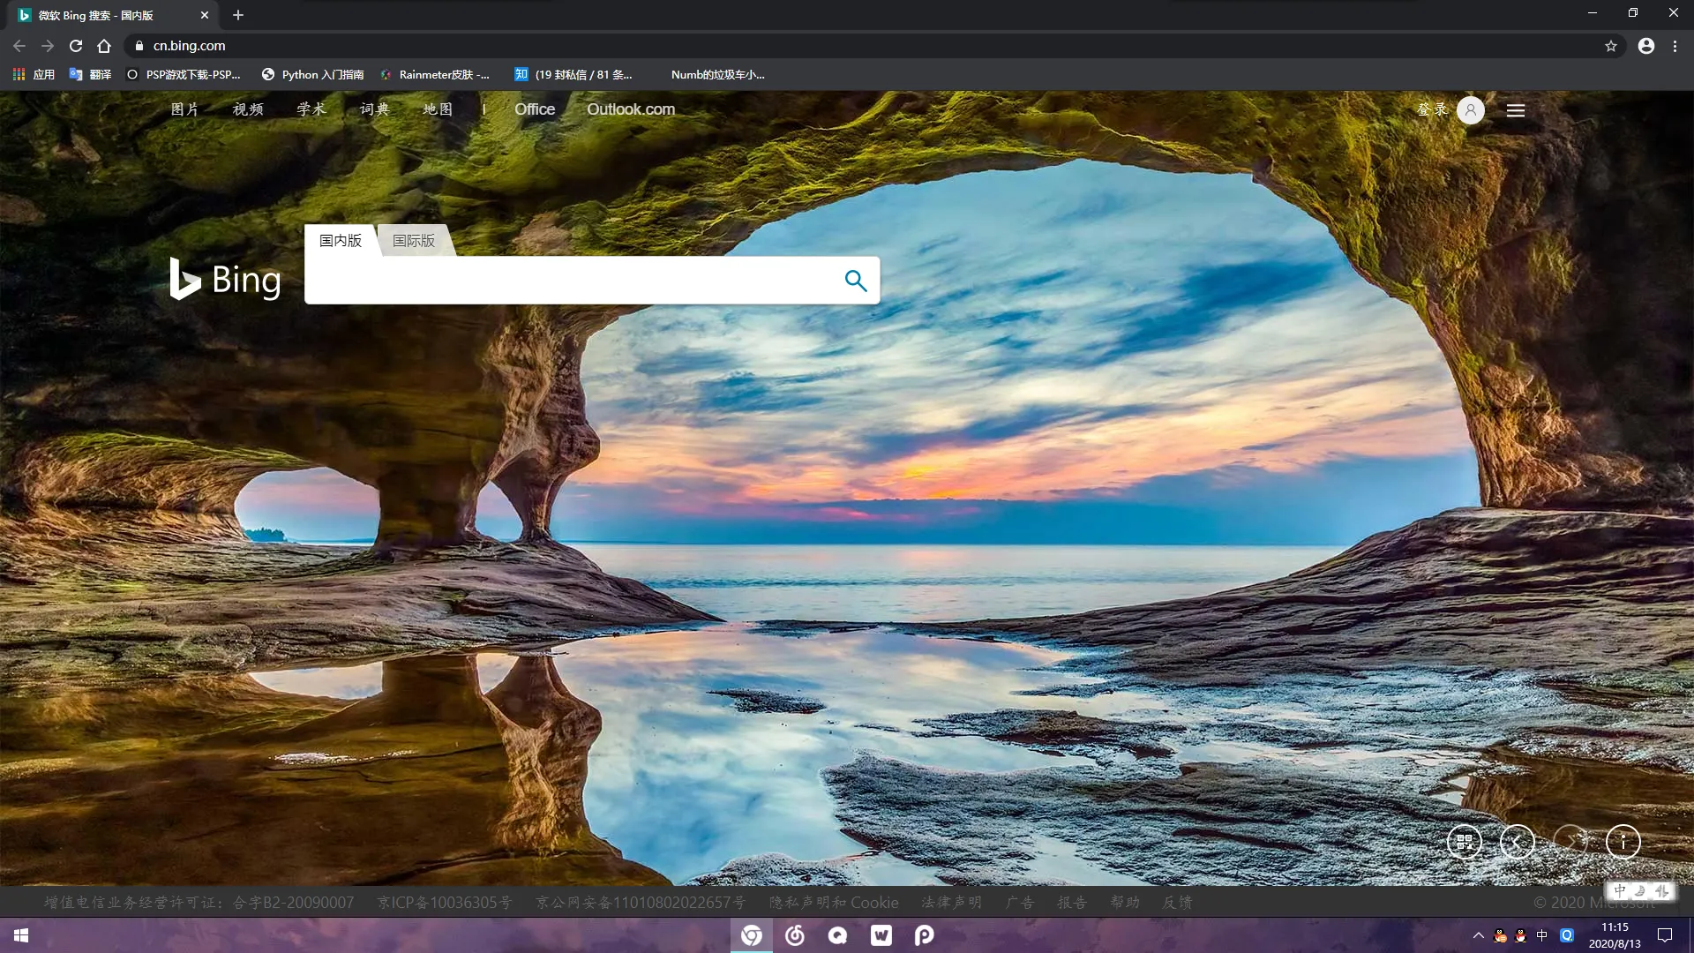1694x953 pixels.
Task: Switch to 国际版 (International) tab
Action: pyautogui.click(x=412, y=241)
